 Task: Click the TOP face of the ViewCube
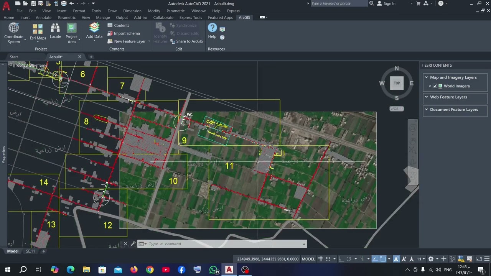[x=397, y=83]
